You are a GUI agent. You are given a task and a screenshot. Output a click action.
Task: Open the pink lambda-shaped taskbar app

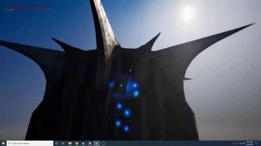(x=90, y=143)
